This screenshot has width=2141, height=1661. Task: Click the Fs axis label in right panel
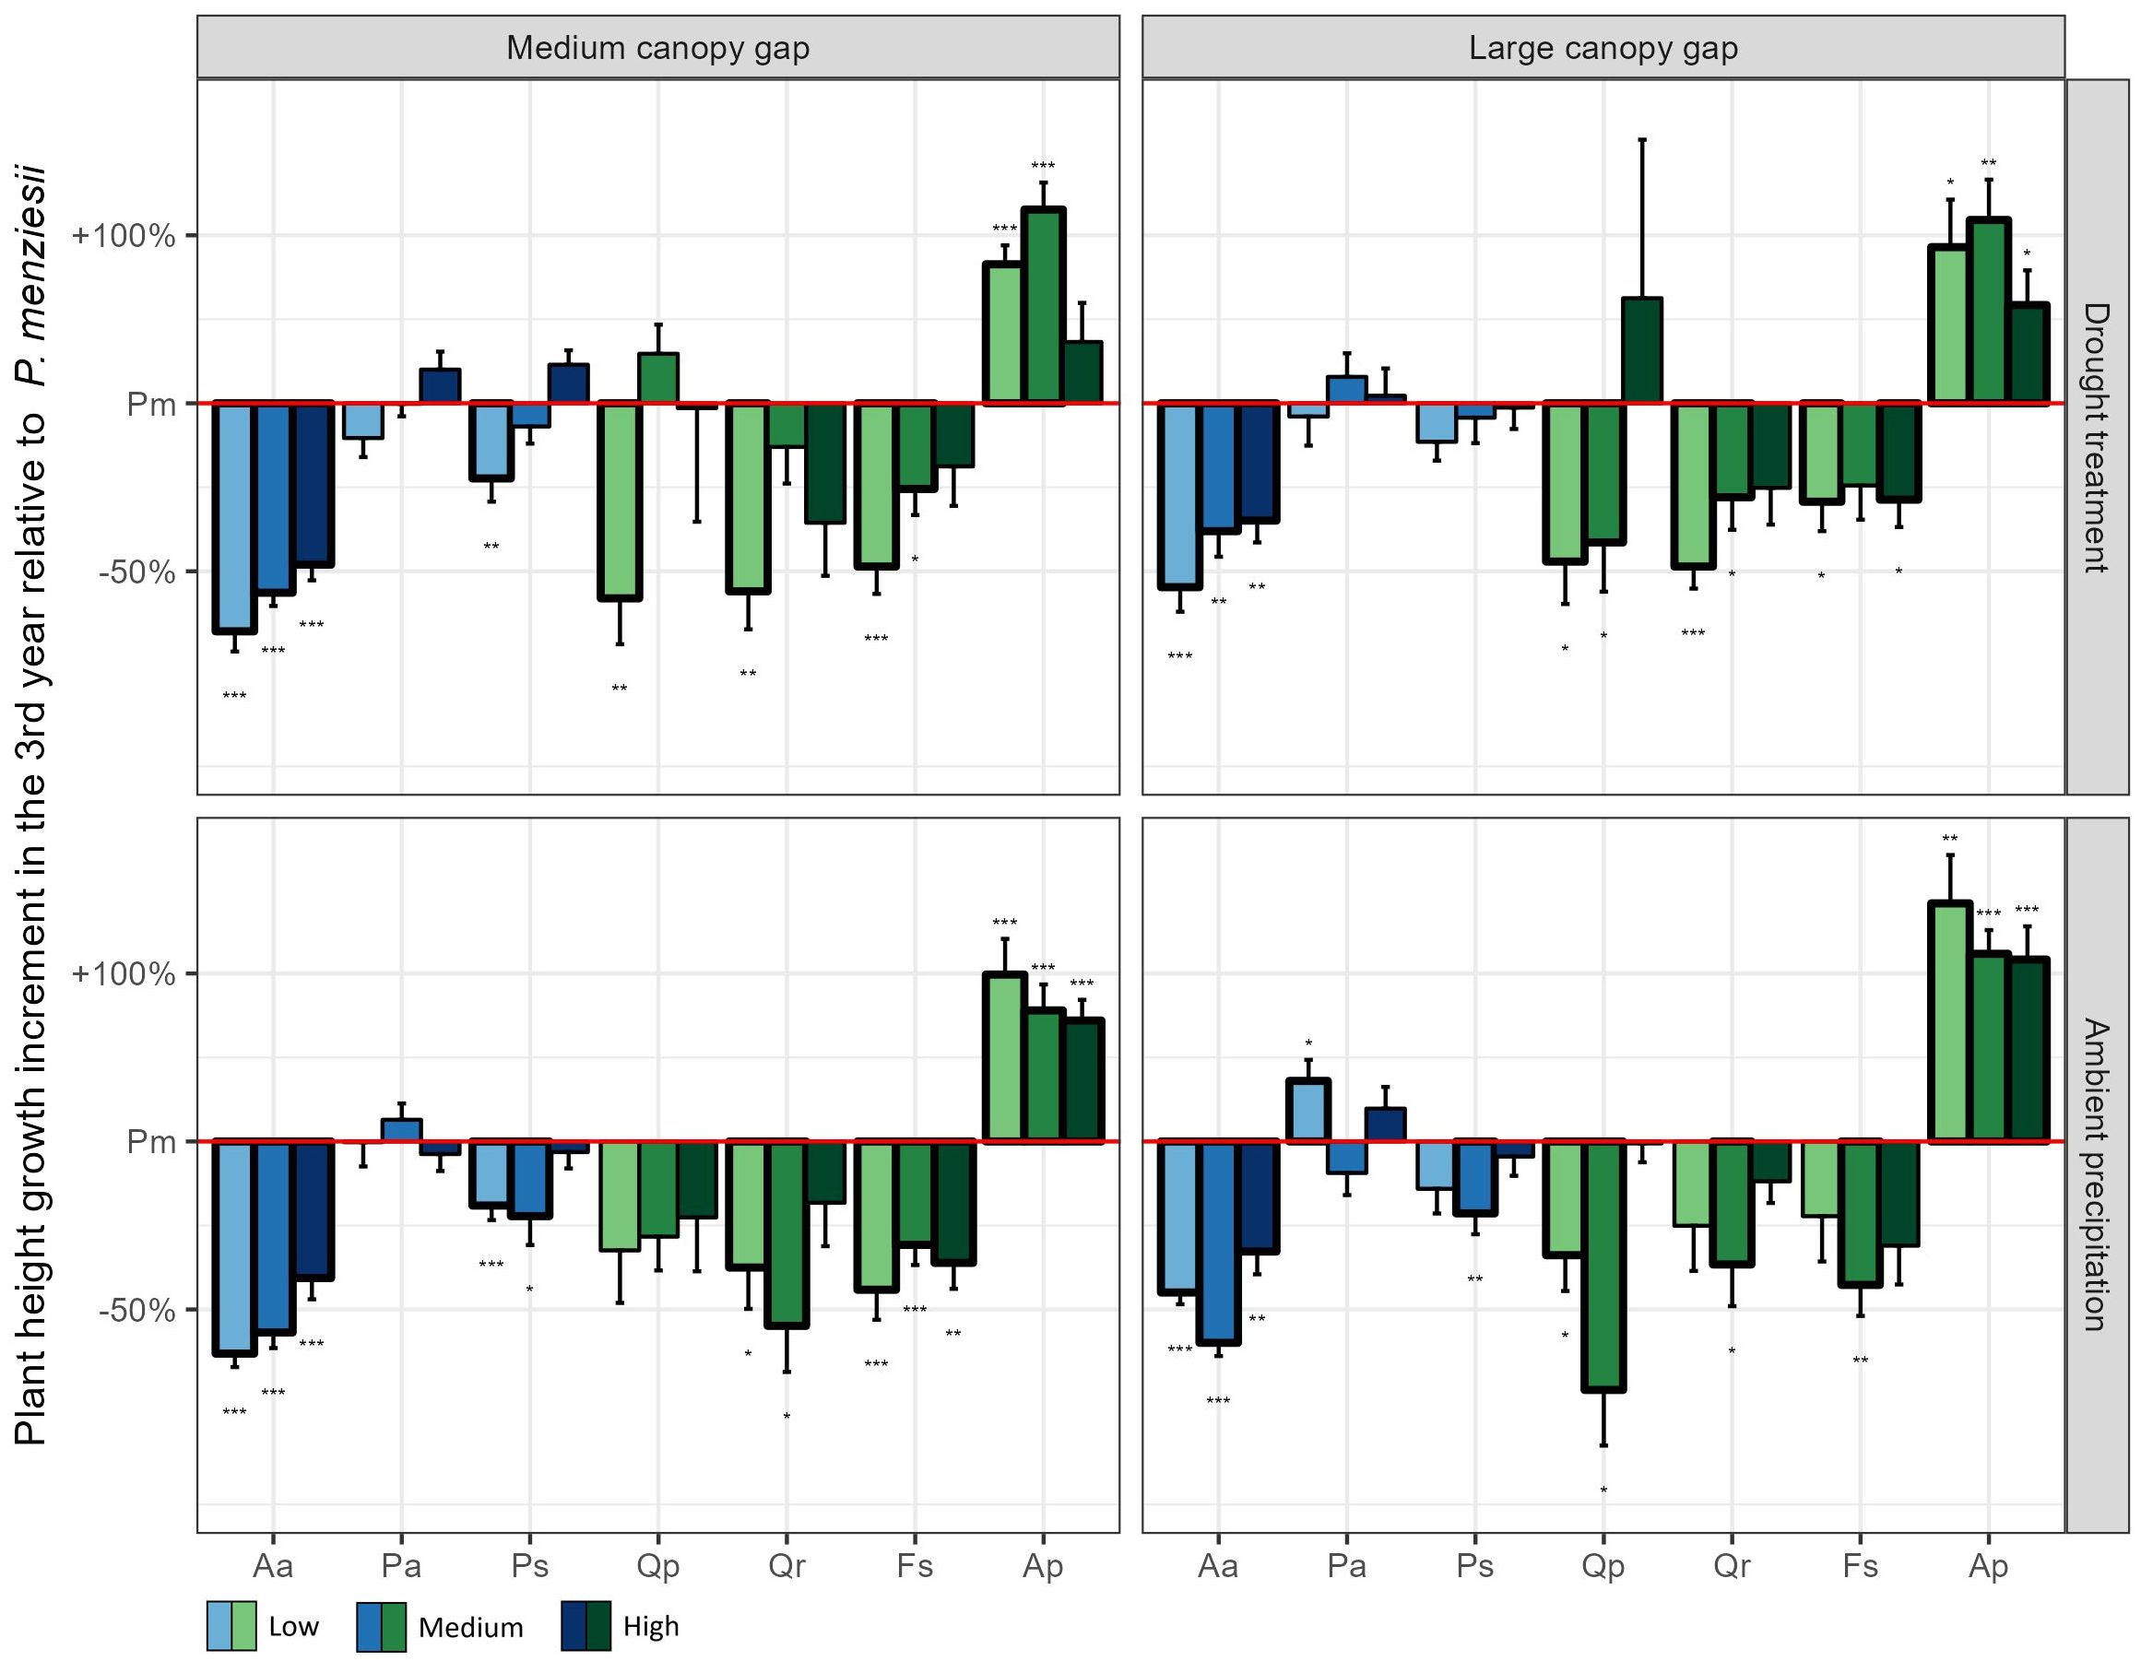click(x=1860, y=1566)
